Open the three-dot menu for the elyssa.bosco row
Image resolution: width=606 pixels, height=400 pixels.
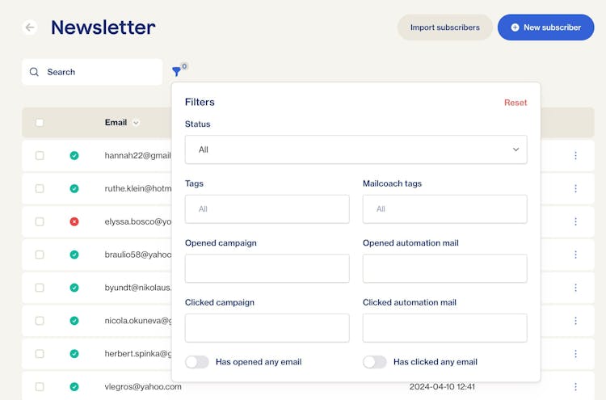click(x=575, y=221)
